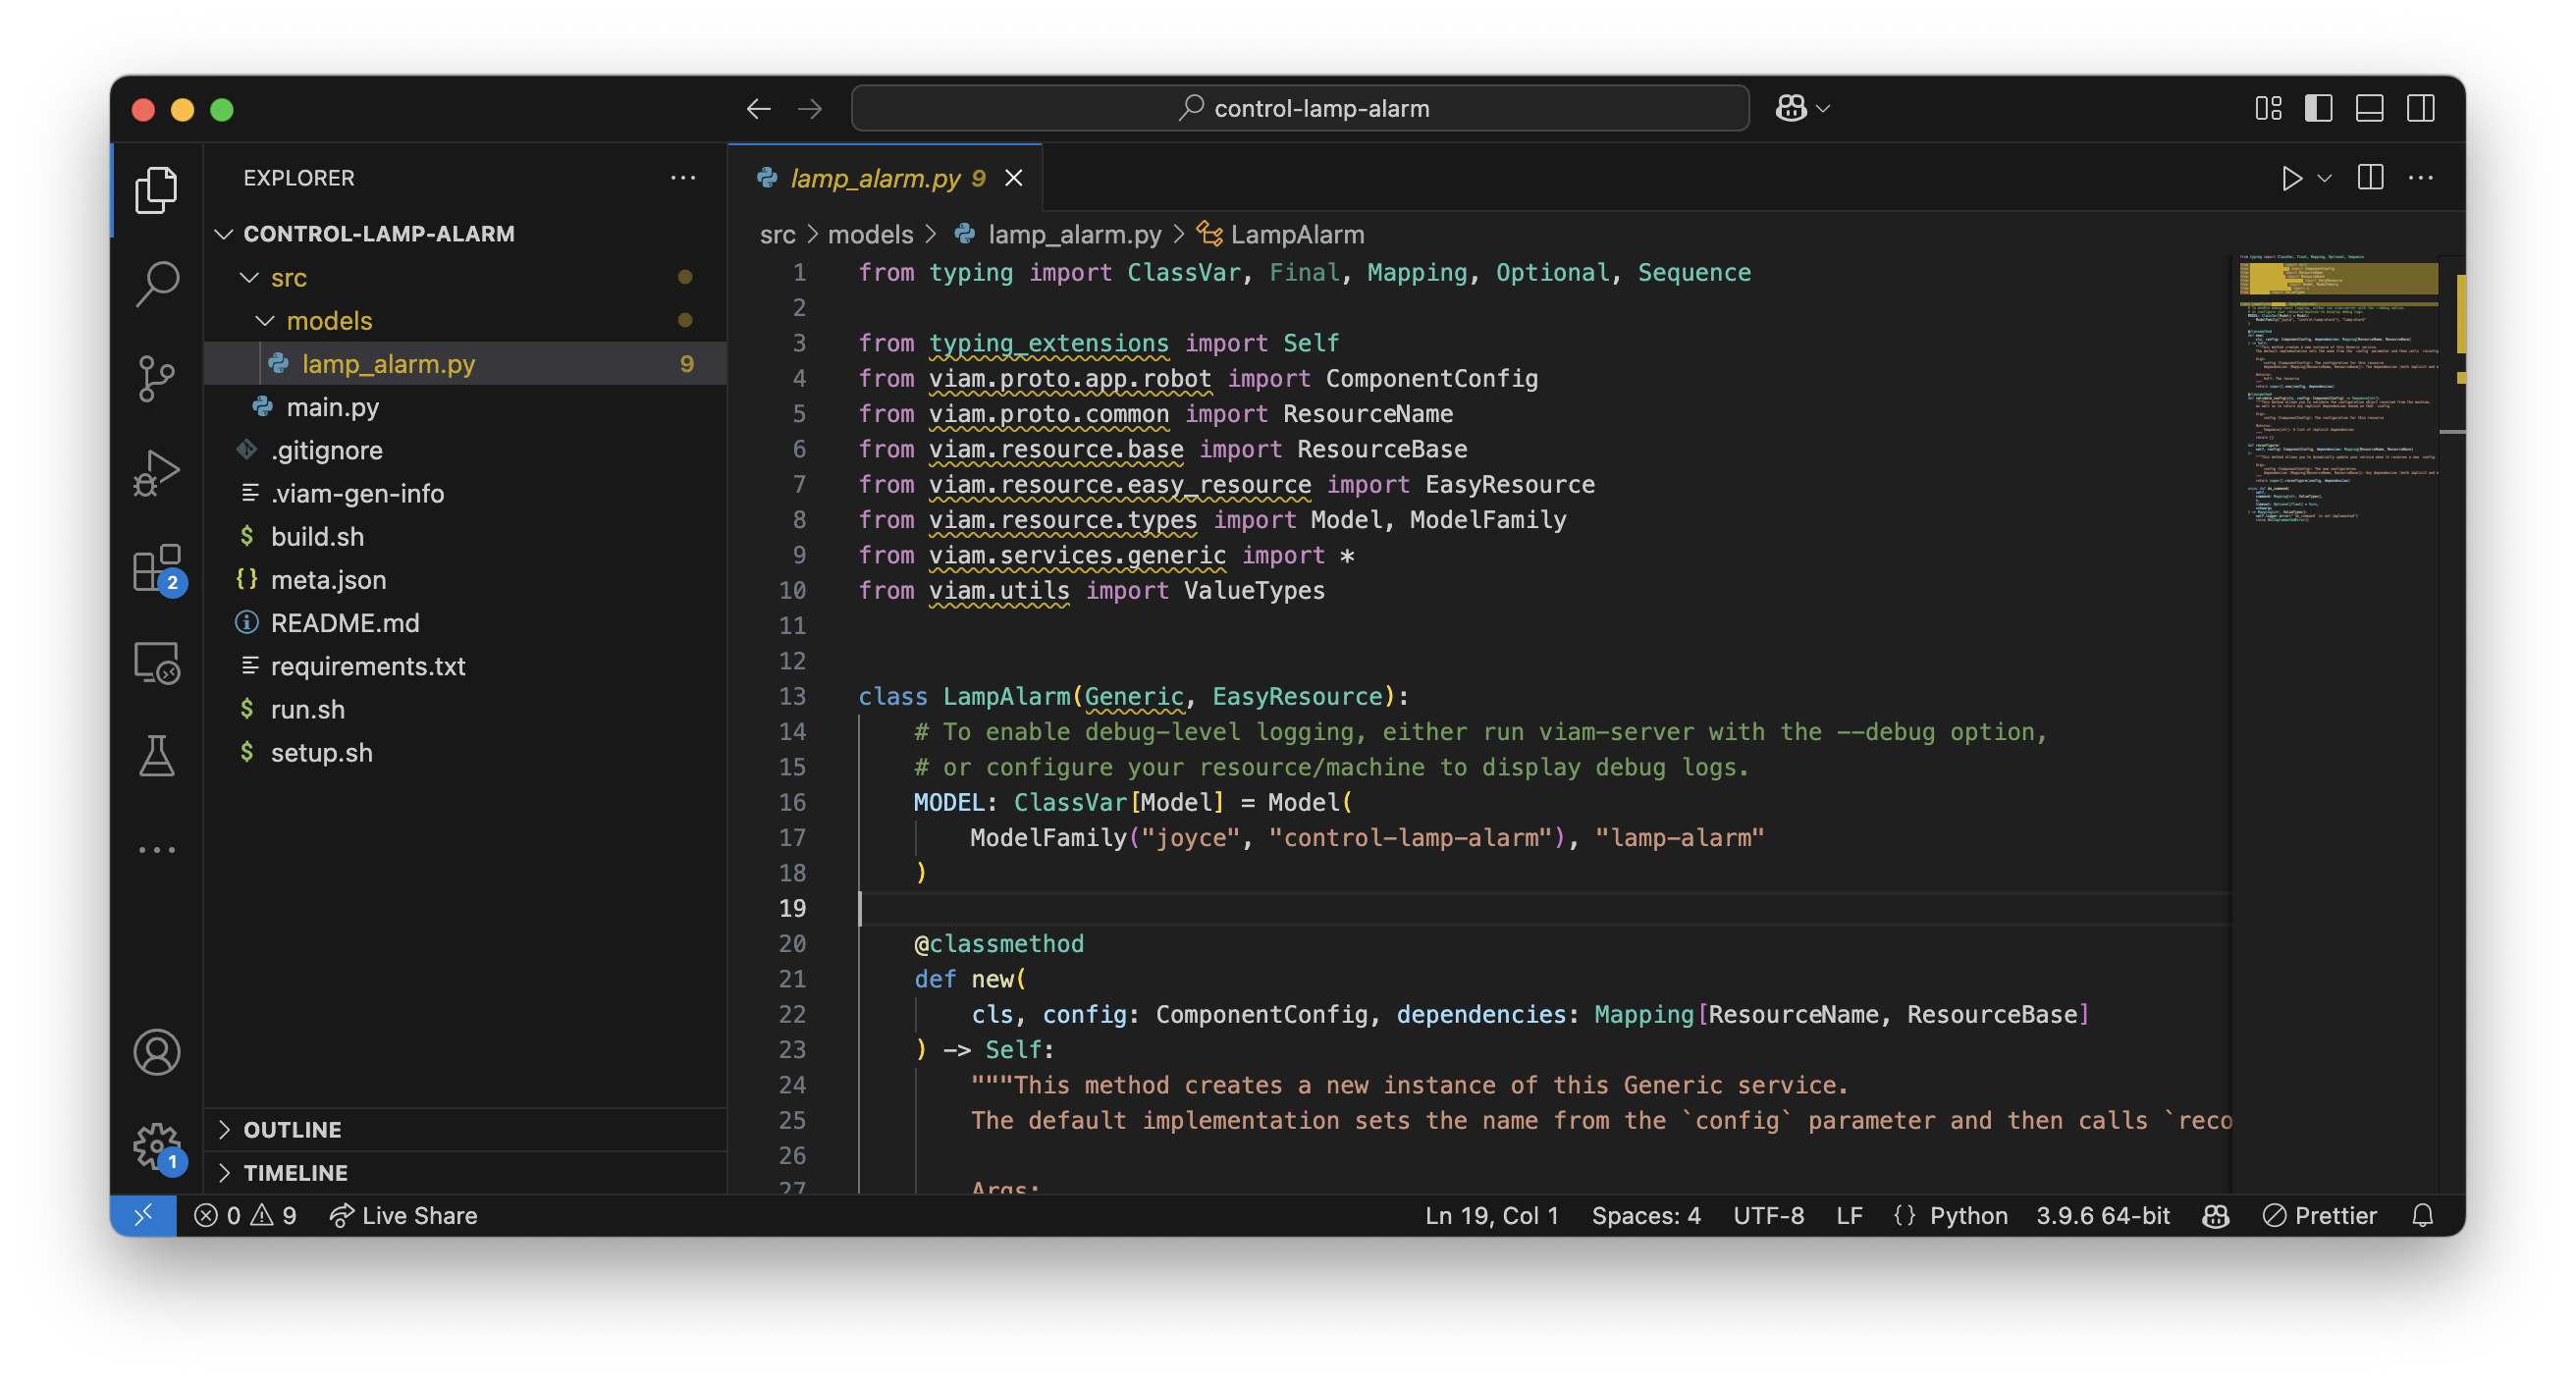The image size is (2576, 1382).
Task: Select Python interpreter 3.9.6 64-bit
Action: point(2103,1215)
